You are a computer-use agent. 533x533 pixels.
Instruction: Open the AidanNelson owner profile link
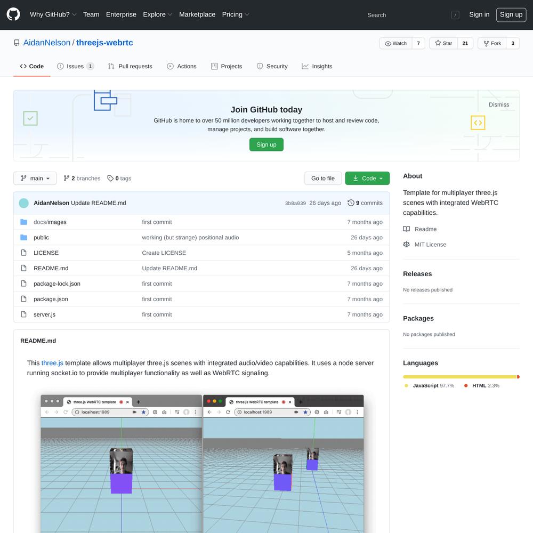(x=47, y=43)
